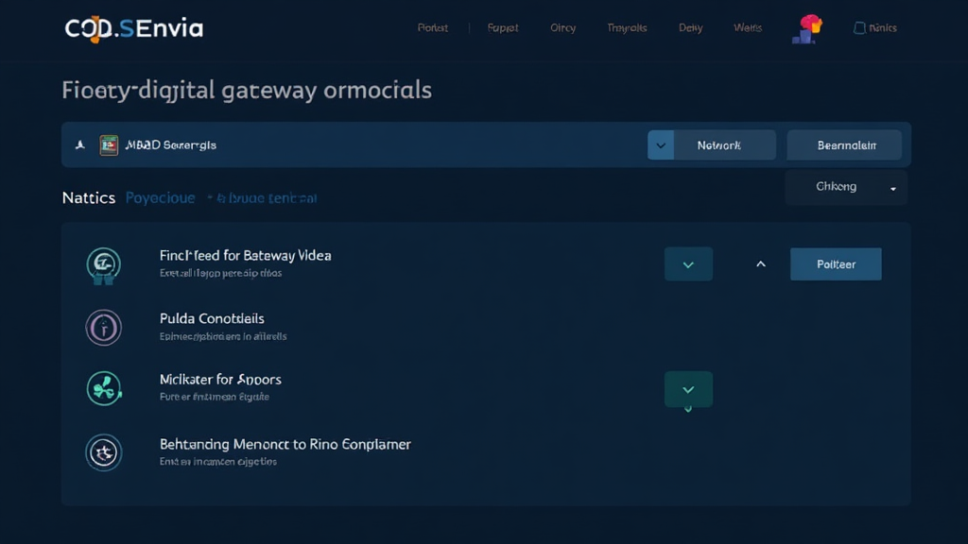Open the chevron dropdown left of Network
Screen dimensions: 968x544
pyautogui.click(x=660, y=145)
